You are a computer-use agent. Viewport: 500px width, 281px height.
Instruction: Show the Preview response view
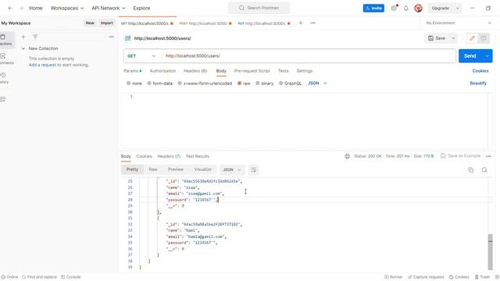[x=176, y=169]
